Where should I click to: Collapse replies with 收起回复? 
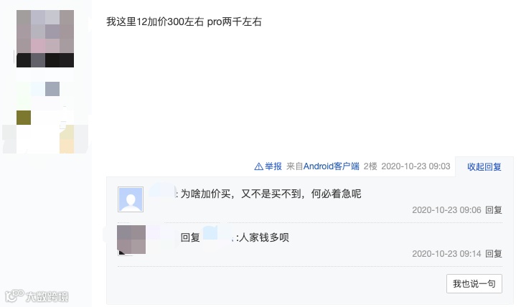click(484, 167)
